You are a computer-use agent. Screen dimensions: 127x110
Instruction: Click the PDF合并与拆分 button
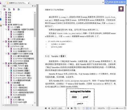tap(116, 2)
